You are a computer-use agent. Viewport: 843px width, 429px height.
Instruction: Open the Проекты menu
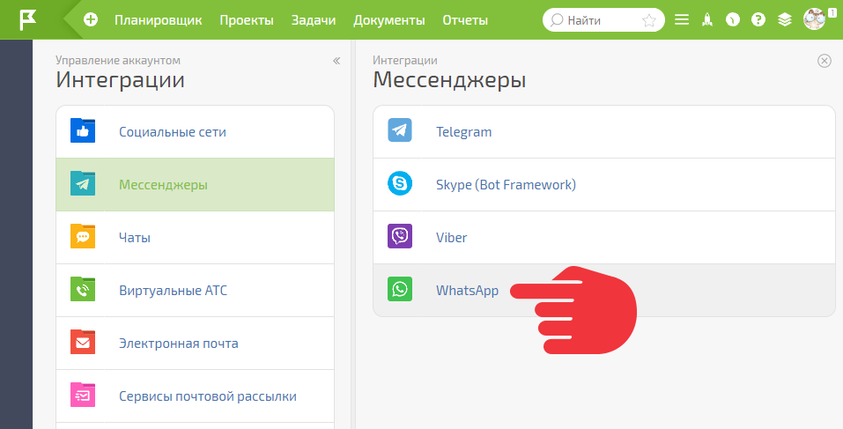[x=247, y=20]
